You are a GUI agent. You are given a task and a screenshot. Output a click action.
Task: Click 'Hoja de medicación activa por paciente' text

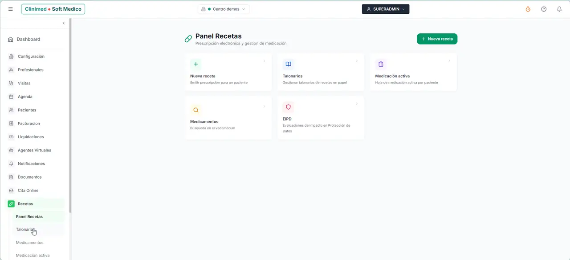pos(407,83)
